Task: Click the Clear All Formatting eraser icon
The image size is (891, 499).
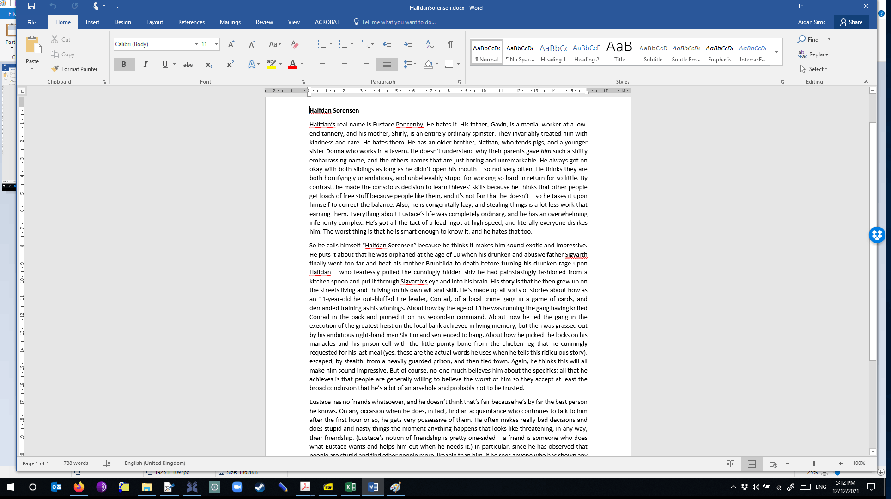Action: pos(295,44)
